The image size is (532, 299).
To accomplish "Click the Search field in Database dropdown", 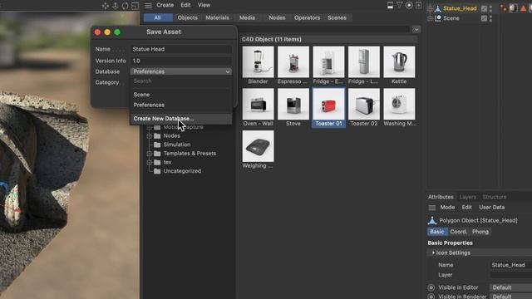I will [x=181, y=81].
